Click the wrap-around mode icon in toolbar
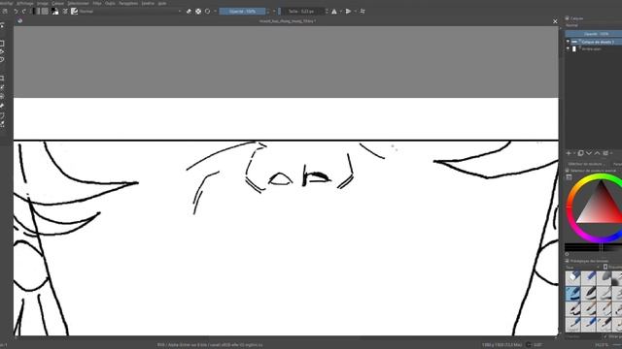622x349 pixels. [x=363, y=12]
